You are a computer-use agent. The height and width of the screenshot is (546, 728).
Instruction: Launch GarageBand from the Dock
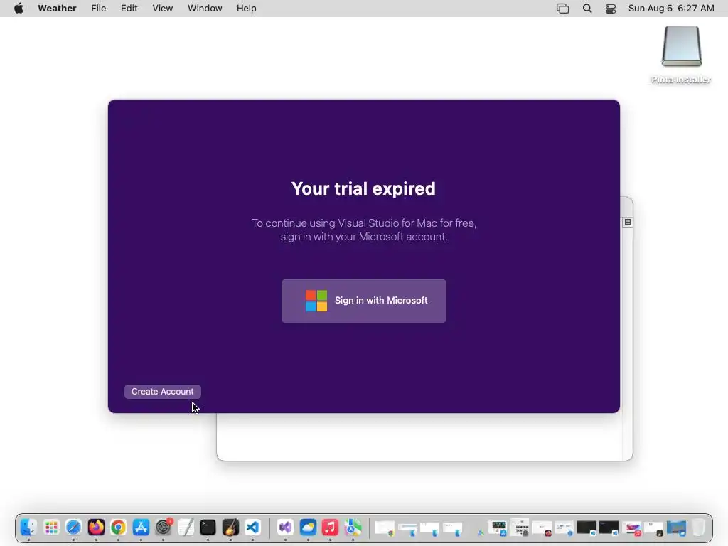(231, 528)
